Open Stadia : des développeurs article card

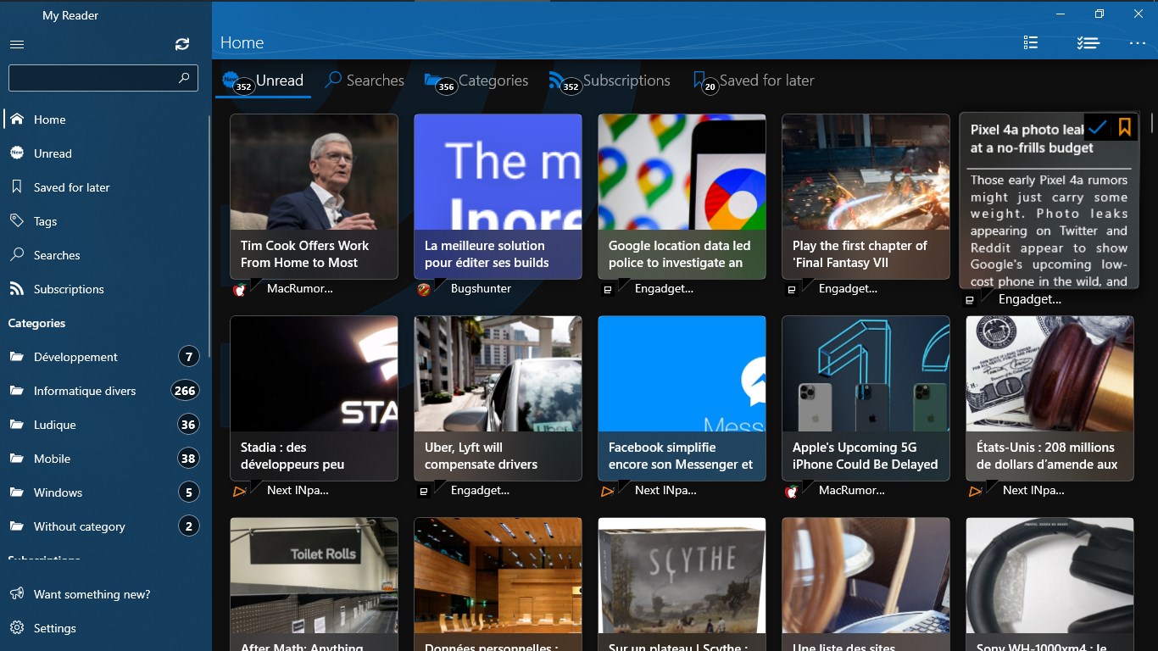click(x=314, y=398)
